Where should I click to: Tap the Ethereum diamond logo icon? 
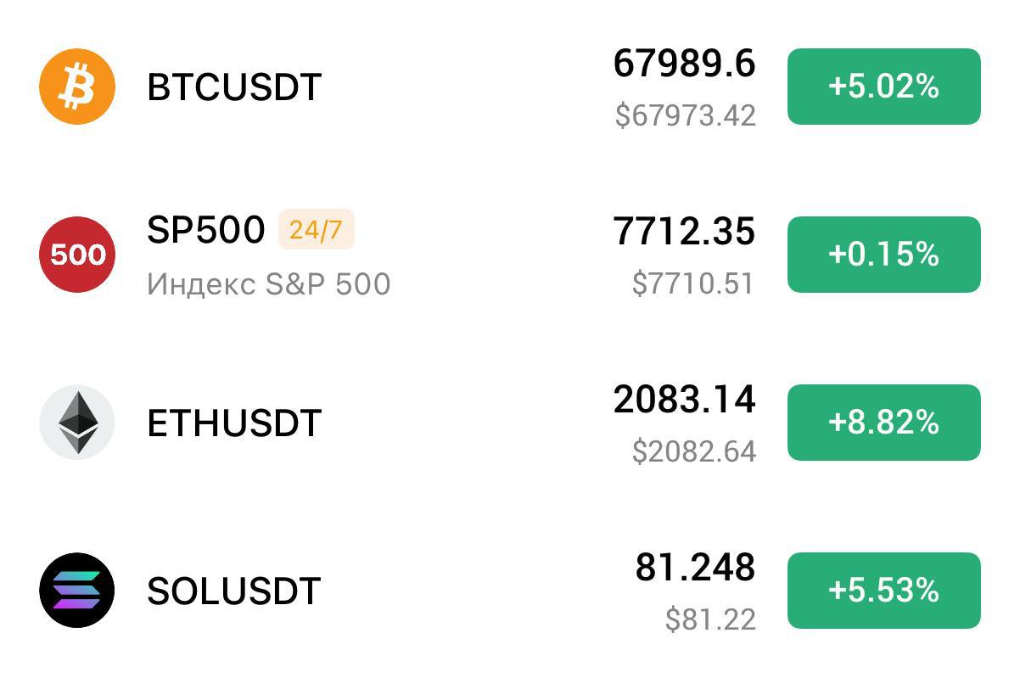pyautogui.click(x=77, y=423)
